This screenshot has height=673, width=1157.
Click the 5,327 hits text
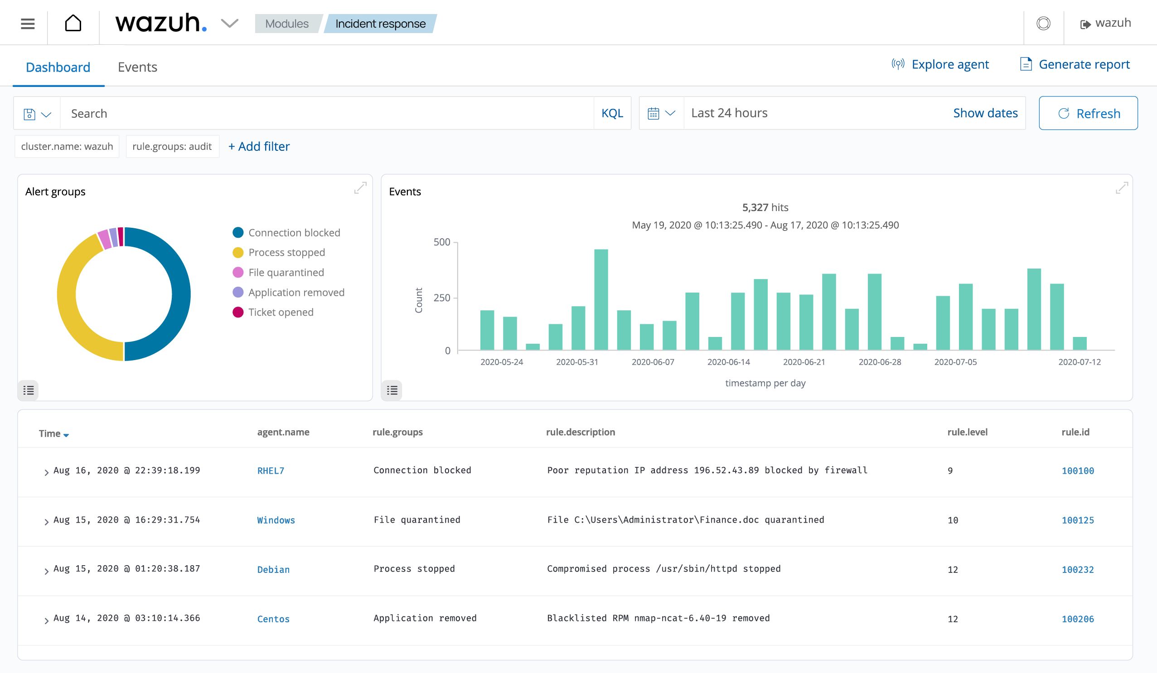[765, 207]
